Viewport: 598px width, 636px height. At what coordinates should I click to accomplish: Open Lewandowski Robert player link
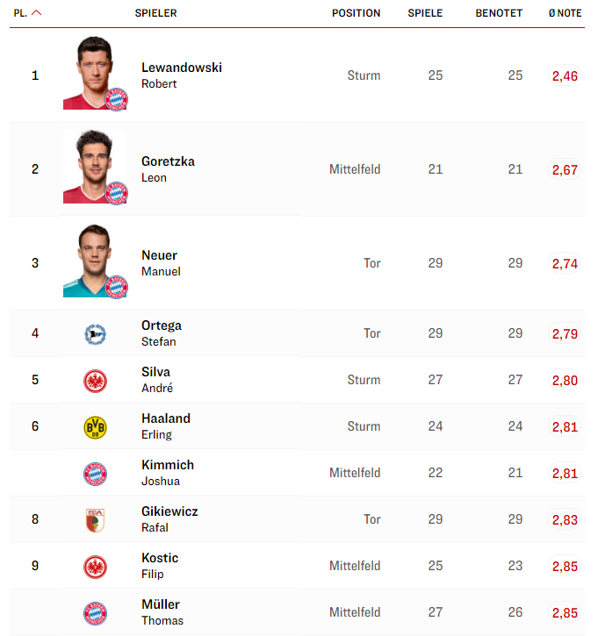pyautogui.click(x=182, y=75)
